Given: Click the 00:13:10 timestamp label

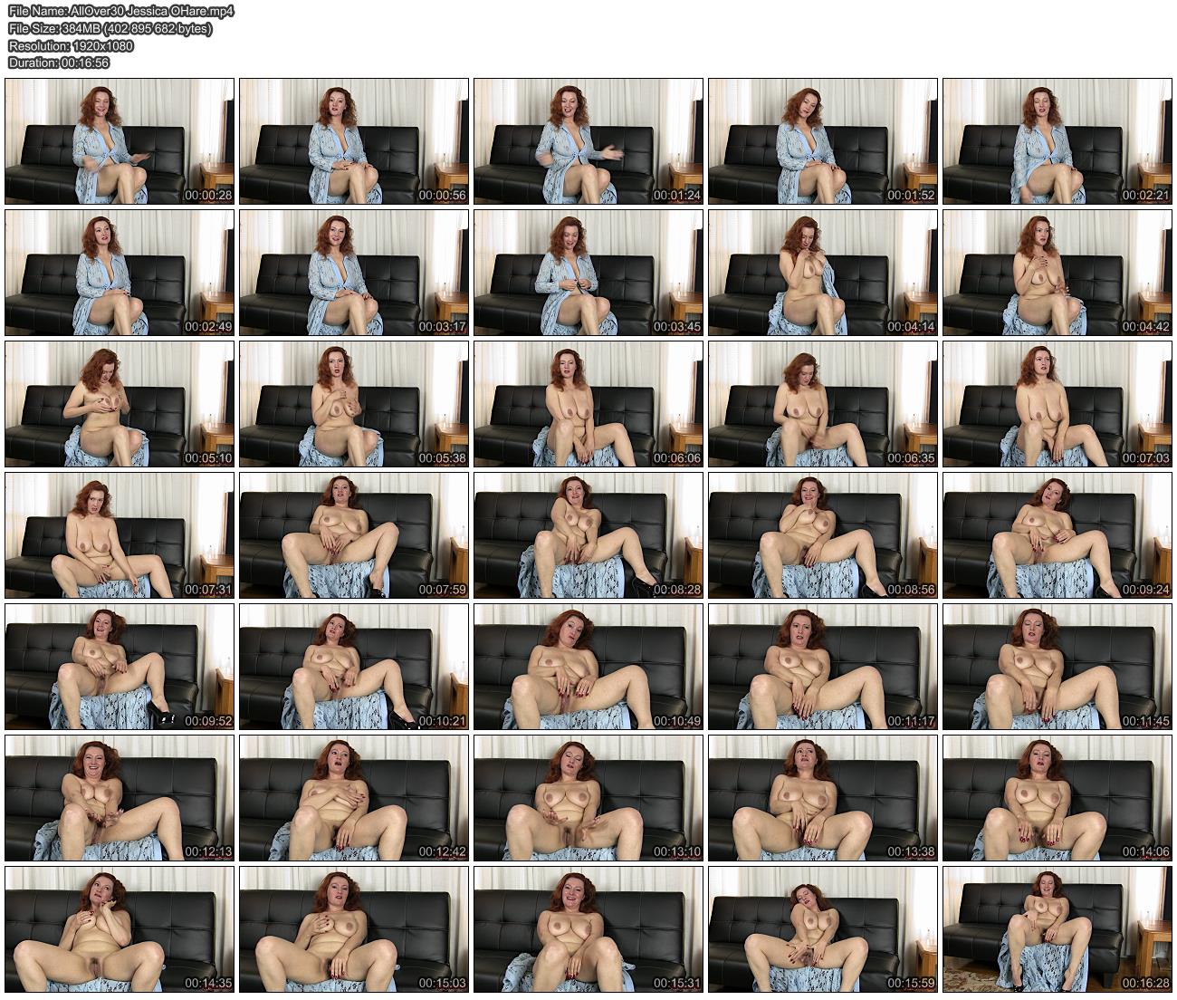Looking at the screenshot, I should point(677,852).
